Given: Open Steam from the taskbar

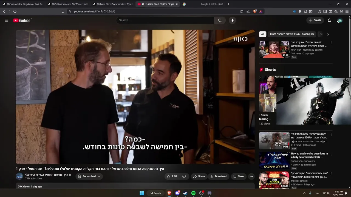Looking at the screenshot, I should click(185, 193).
